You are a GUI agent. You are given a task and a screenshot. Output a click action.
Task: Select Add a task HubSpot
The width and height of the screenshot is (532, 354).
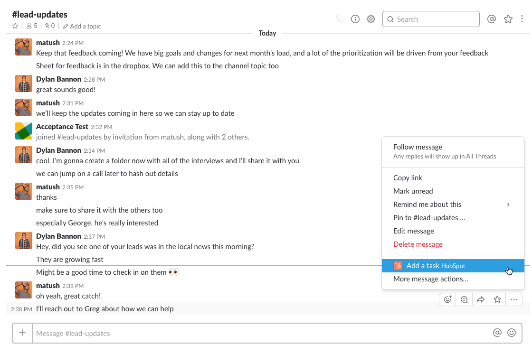453,266
